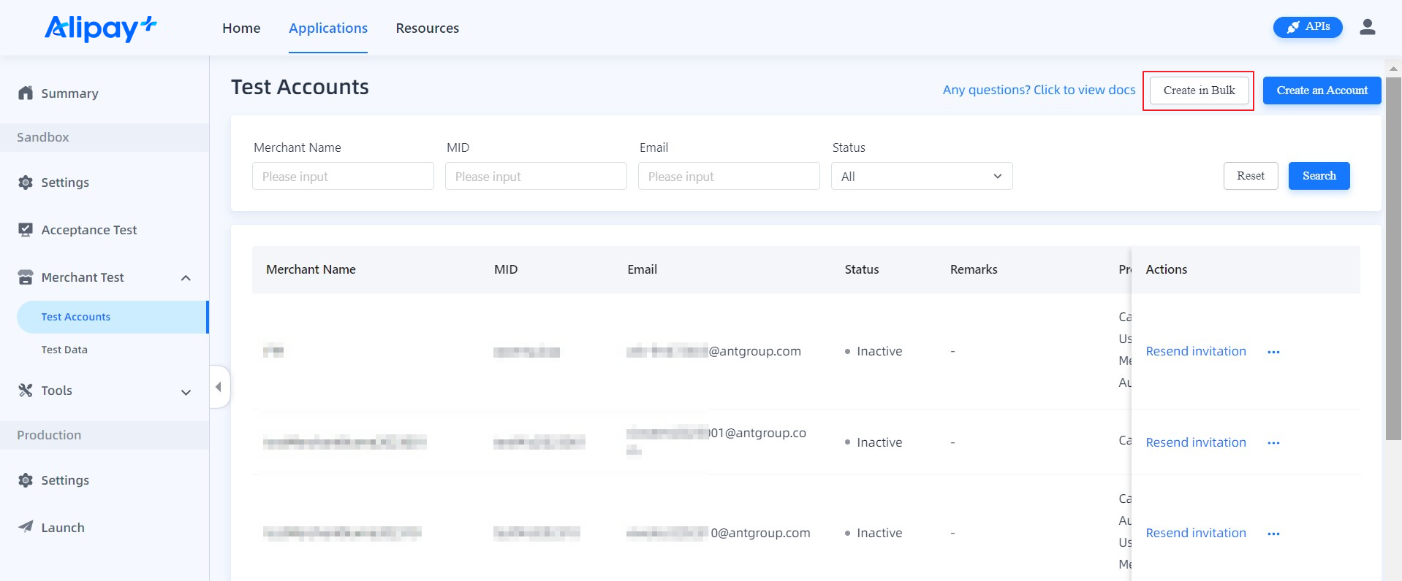Select Test Data in sidebar

64,350
